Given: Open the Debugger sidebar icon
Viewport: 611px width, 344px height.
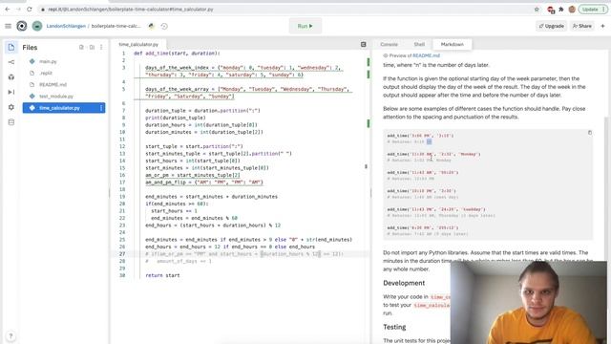Looking at the screenshot, I should pos(11,92).
